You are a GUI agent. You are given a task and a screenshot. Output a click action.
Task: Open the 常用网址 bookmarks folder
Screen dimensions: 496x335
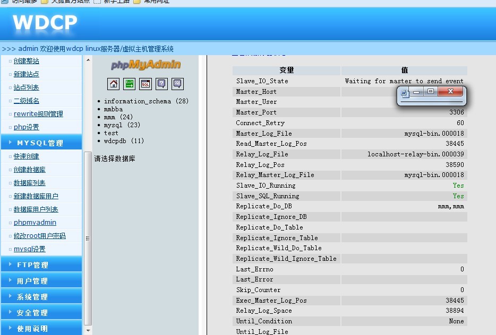(x=156, y=2)
